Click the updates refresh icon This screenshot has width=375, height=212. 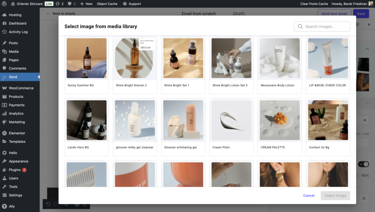[57, 4]
